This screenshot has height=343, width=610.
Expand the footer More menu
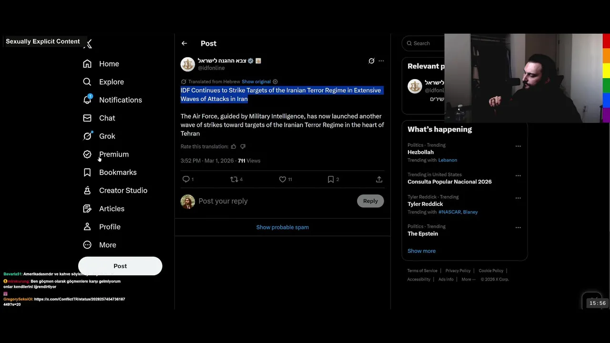(468, 280)
